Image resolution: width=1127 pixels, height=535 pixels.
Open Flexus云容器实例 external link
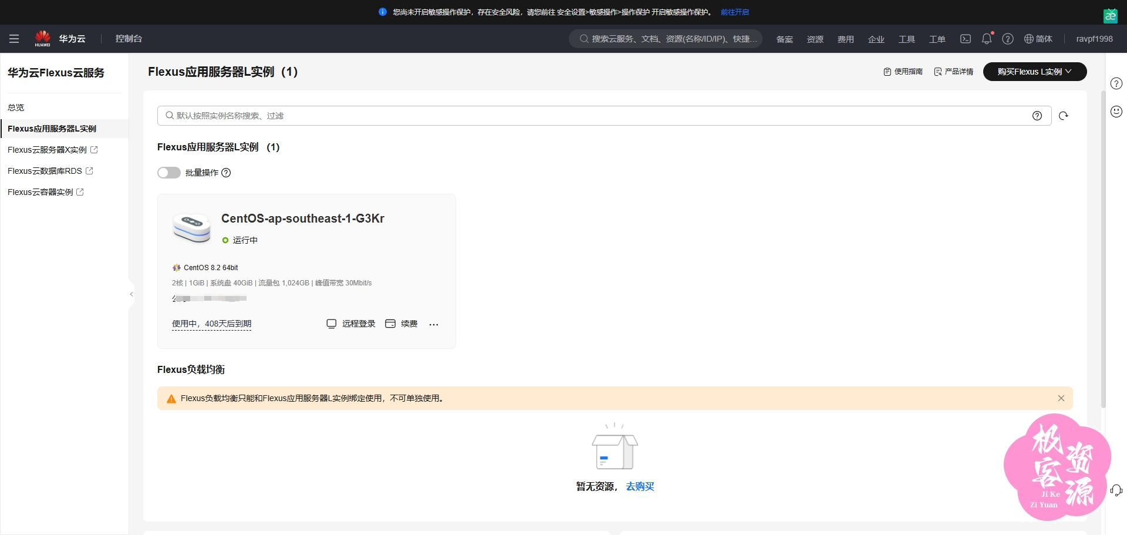pyautogui.click(x=45, y=192)
